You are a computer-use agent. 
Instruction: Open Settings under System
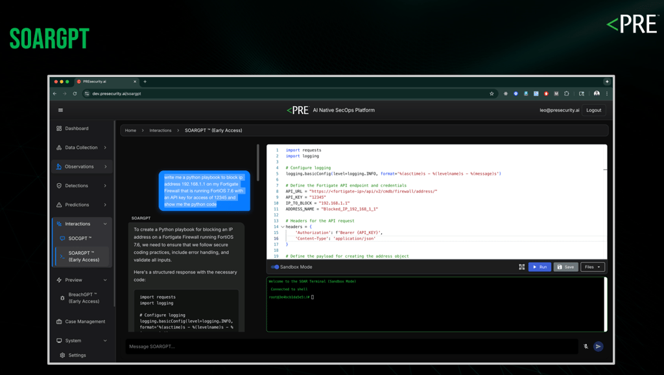[77, 355]
